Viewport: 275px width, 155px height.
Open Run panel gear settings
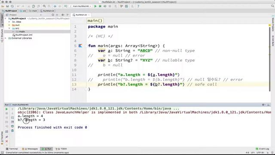click(263, 105)
